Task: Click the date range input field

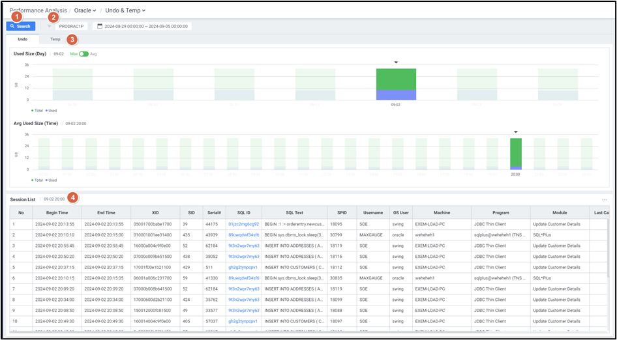Action: coord(146,27)
